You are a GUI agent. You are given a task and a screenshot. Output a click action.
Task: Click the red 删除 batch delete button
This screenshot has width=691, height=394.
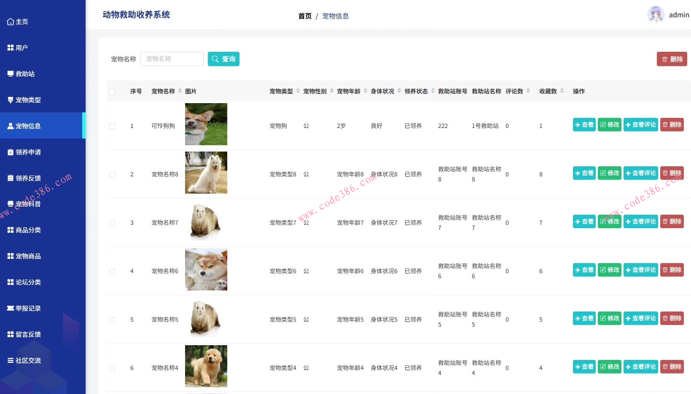[672, 59]
